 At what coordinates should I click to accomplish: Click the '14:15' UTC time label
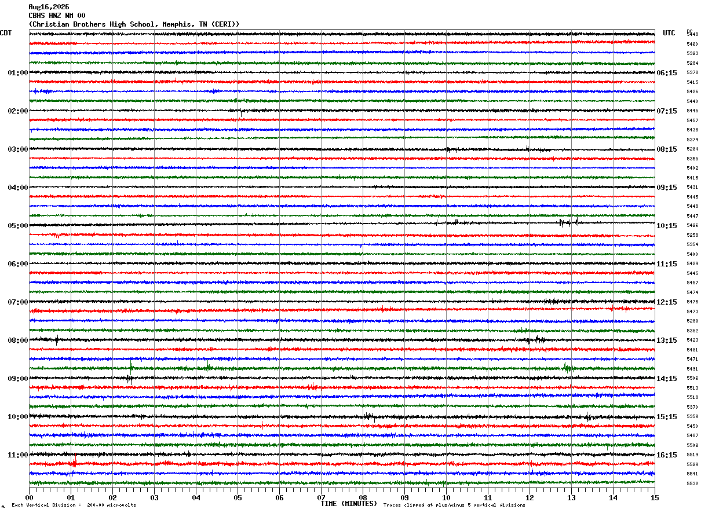click(667, 379)
